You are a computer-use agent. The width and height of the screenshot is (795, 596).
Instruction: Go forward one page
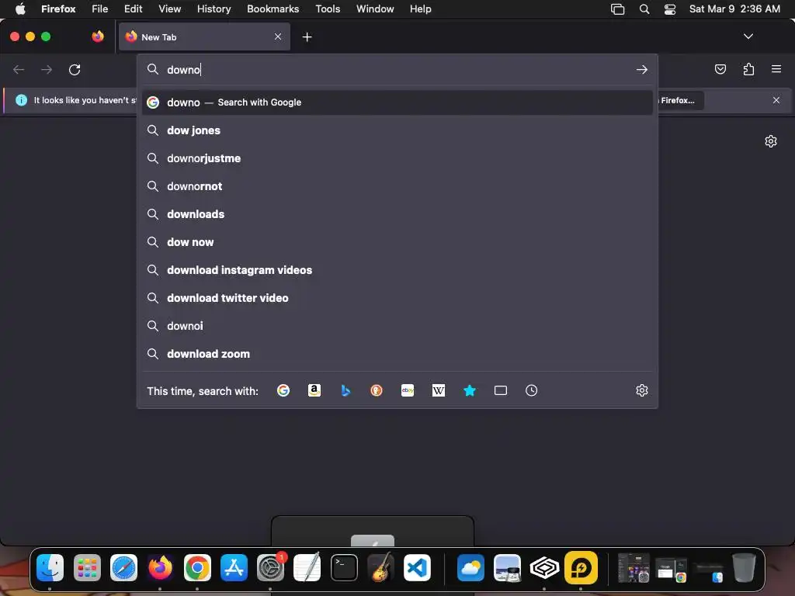tap(47, 69)
